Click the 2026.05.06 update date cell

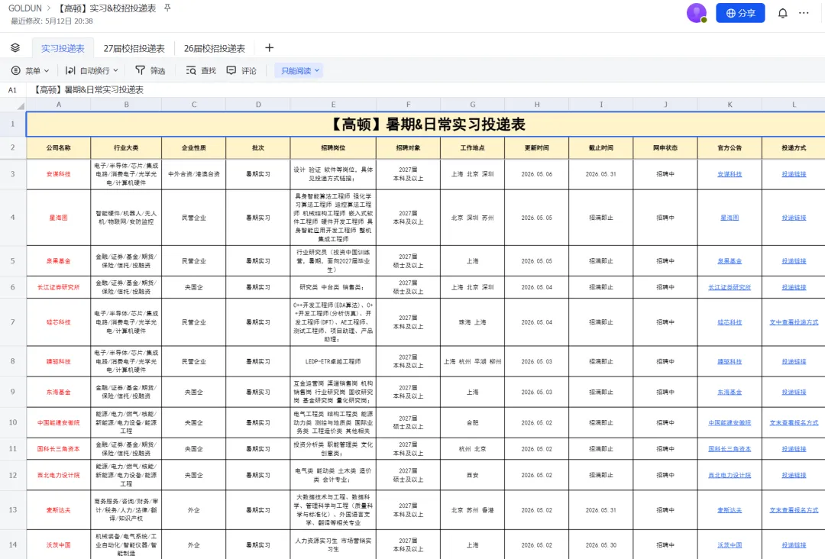537,174
